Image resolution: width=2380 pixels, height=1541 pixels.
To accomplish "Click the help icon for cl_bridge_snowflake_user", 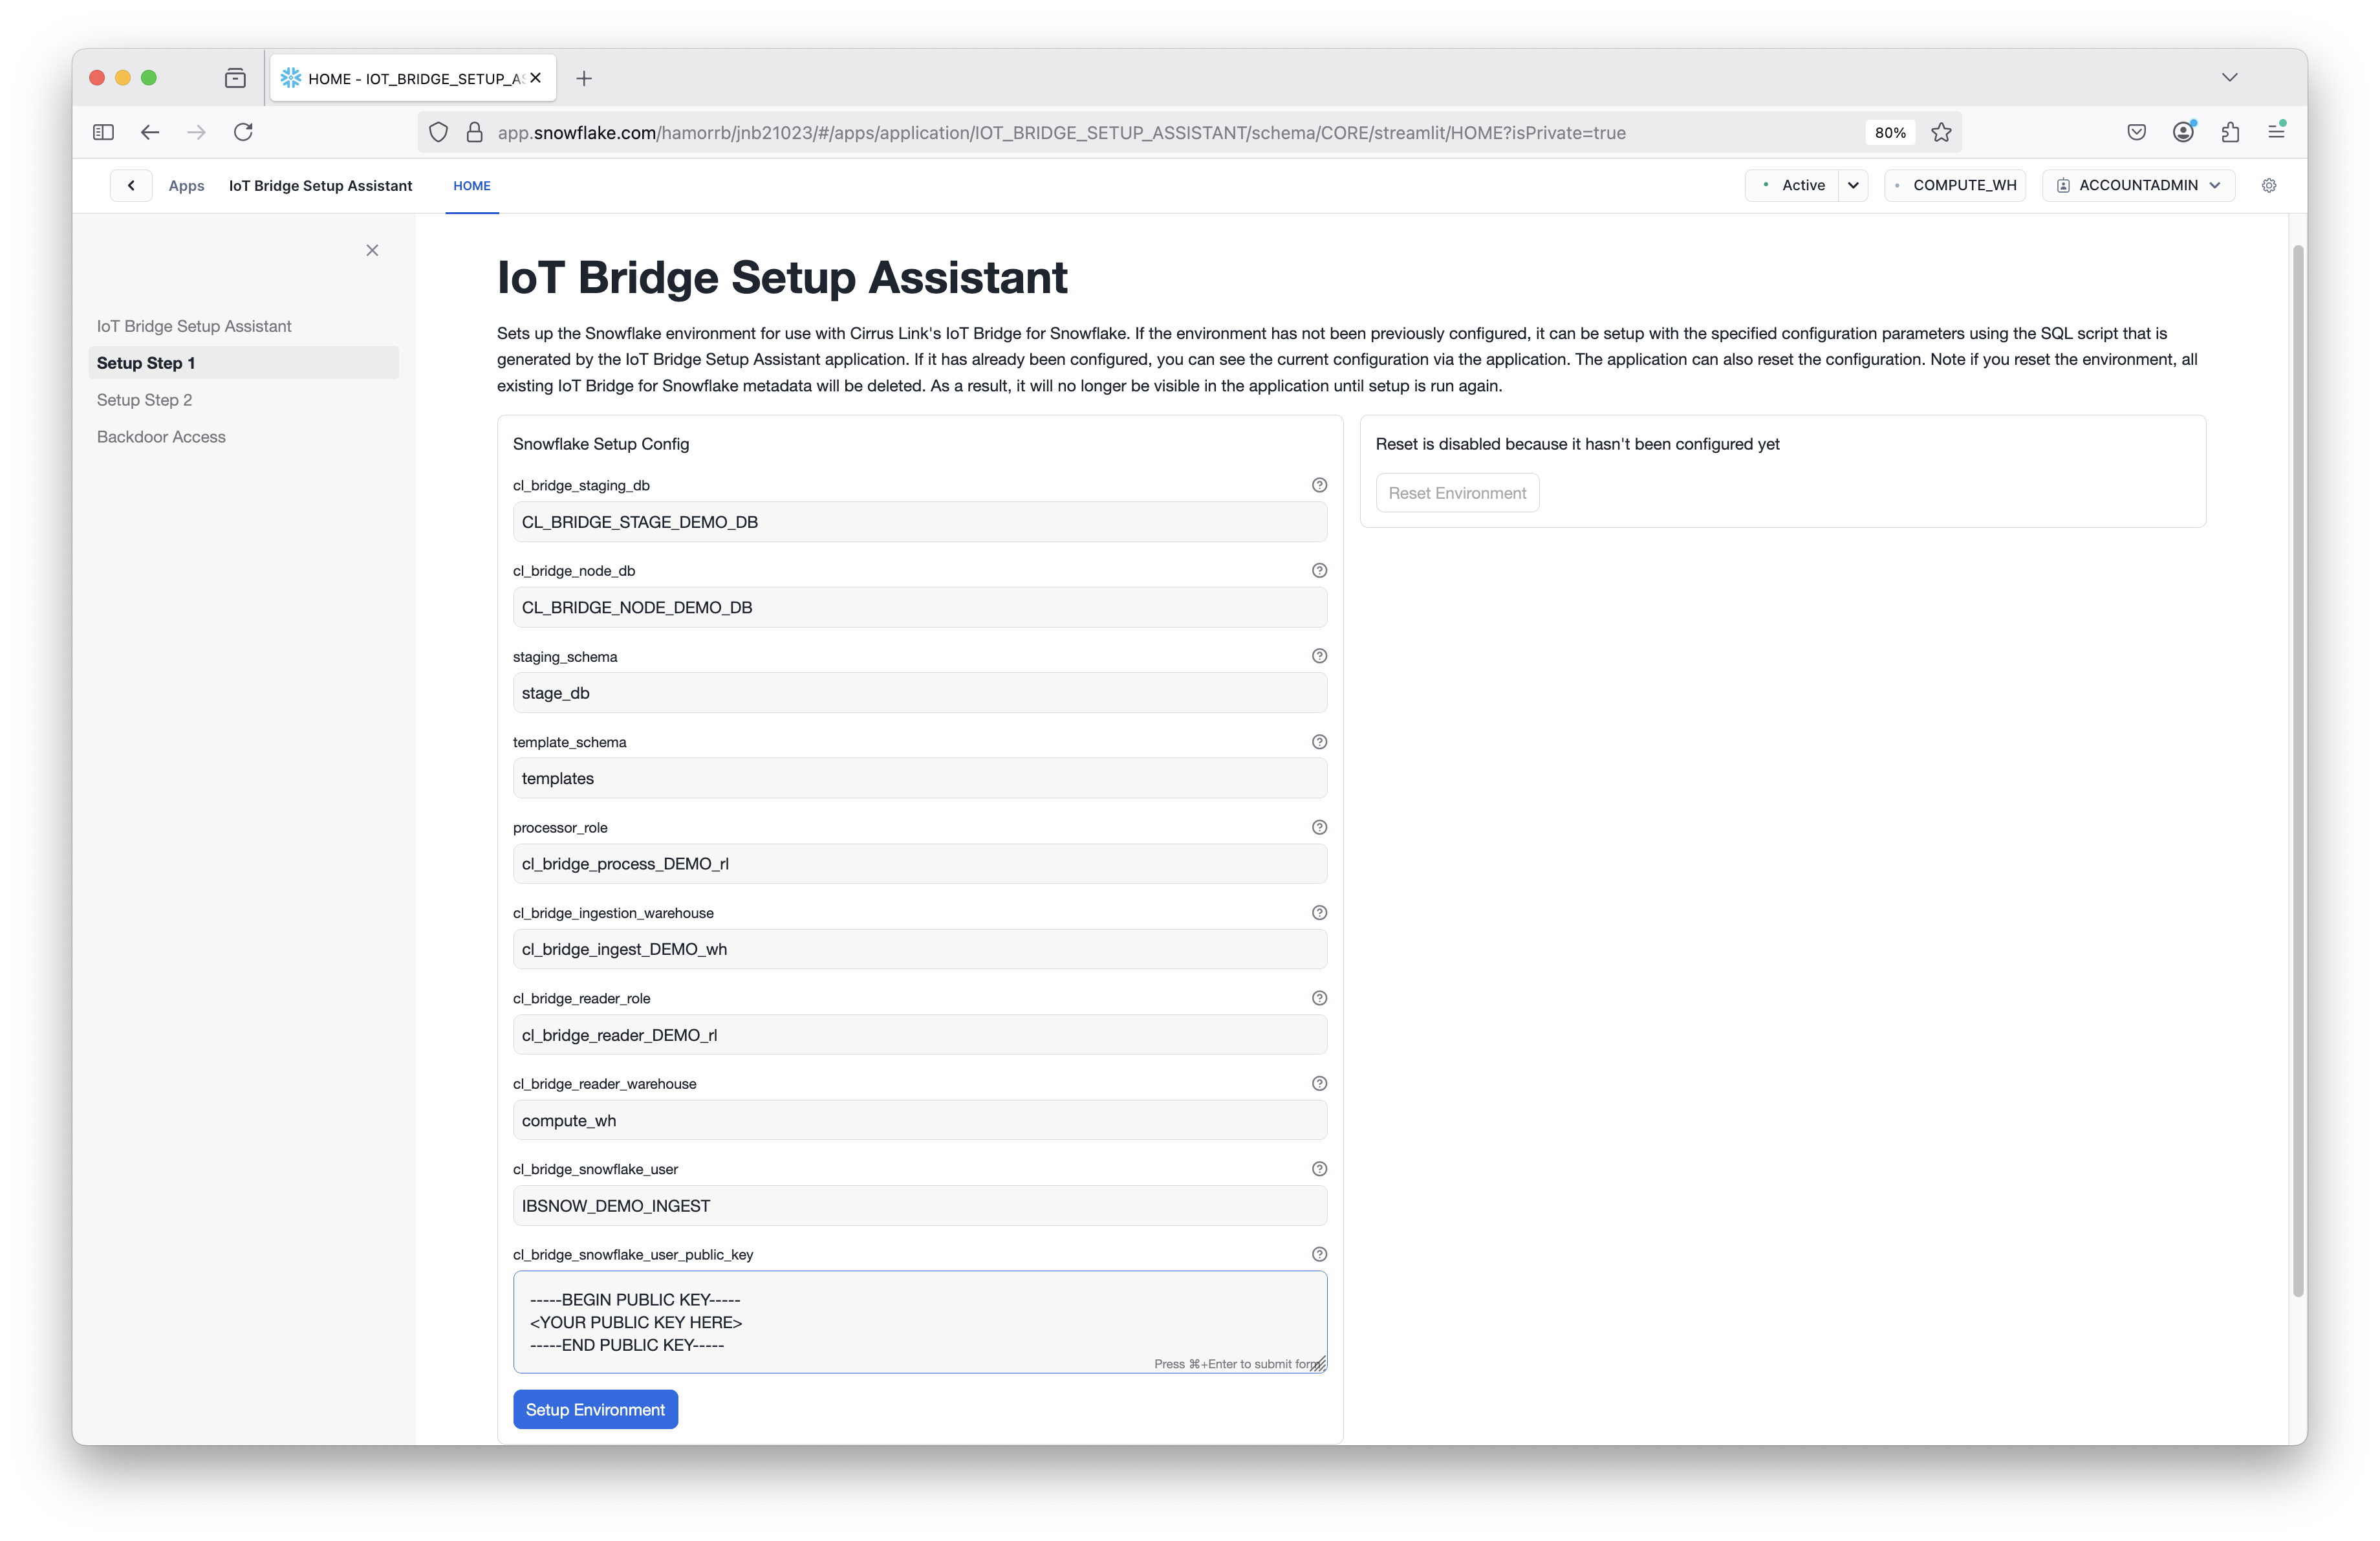I will point(1319,1169).
